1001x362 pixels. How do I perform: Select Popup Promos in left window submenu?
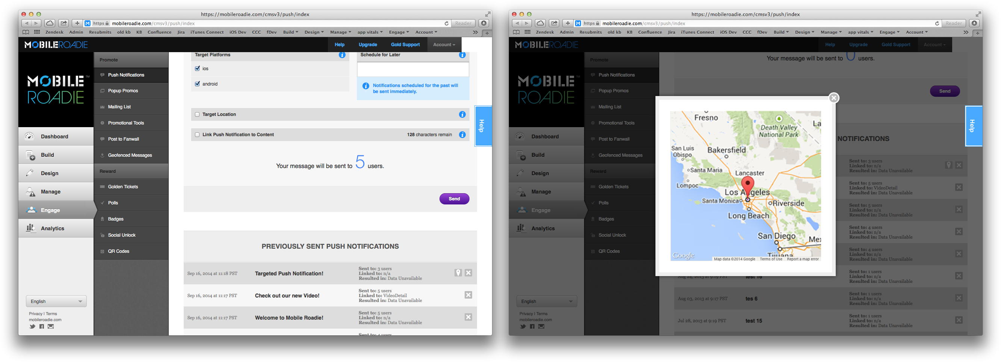pyautogui.click(x=131, y=91)
